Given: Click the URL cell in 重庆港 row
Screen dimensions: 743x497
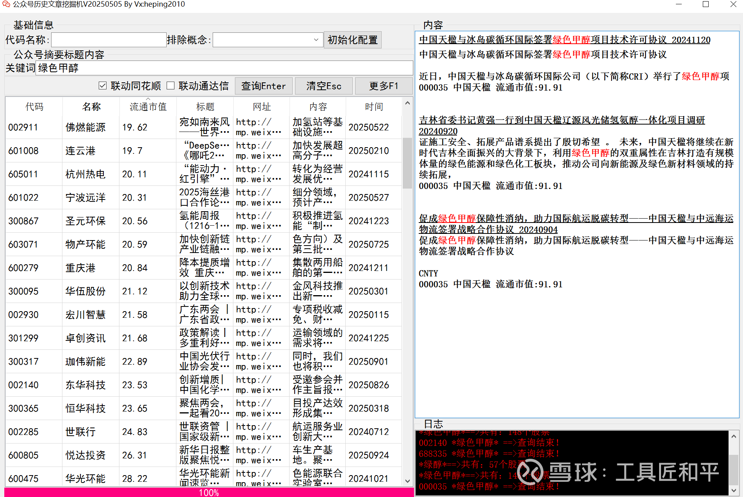Looking at the screenshot, I should point(261,268).
